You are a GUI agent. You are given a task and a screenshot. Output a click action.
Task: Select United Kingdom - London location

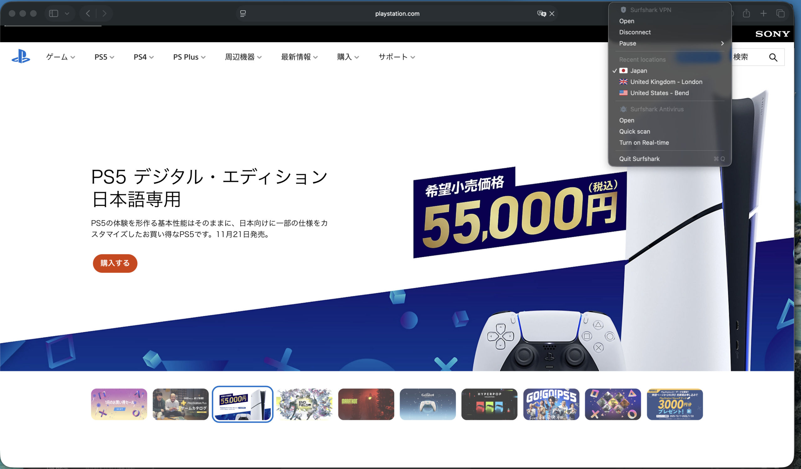tap(670, 82)
